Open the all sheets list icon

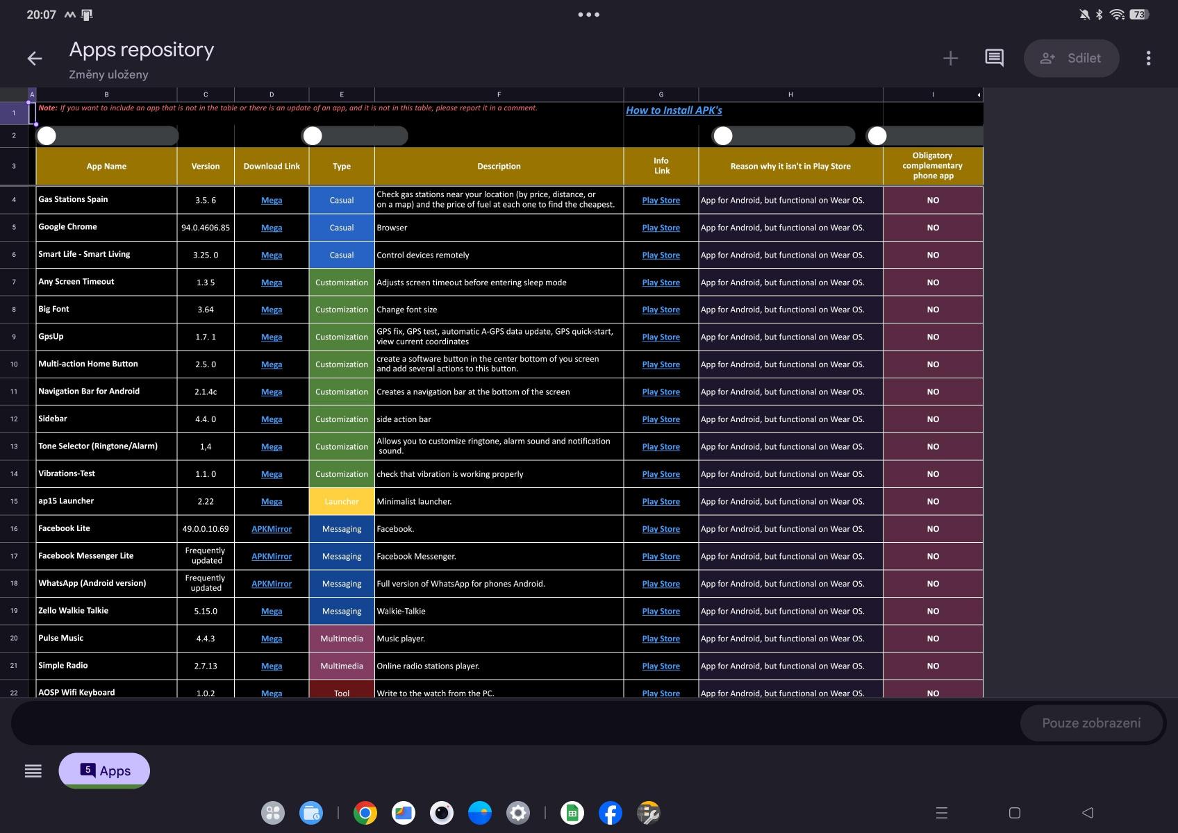[33, 771]
